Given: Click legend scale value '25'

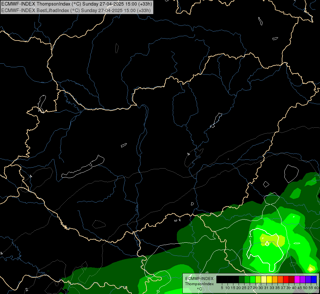Looking at the screenshot, I should pos(244,288).
